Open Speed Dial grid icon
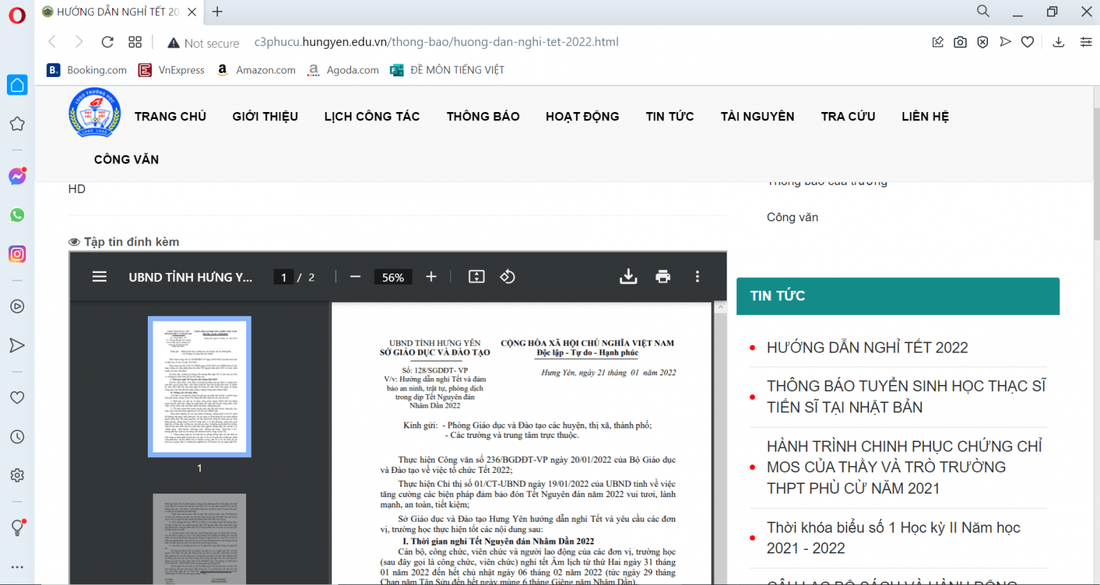Image resolution: width=1100 pixels, height=585 pixels. click(x=135, y=42)
